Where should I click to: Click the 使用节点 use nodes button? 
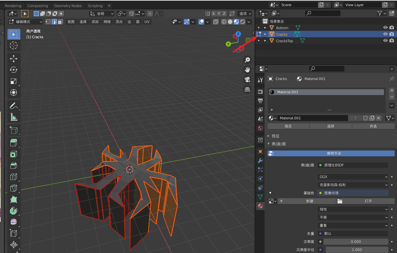pos(331,153)
